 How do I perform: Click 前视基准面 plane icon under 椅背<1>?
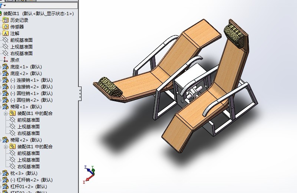tap(13, 120)
